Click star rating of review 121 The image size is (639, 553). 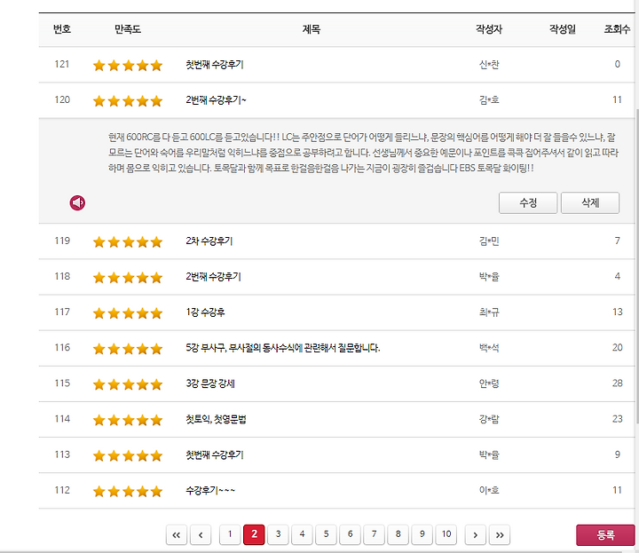click(128, 65)
